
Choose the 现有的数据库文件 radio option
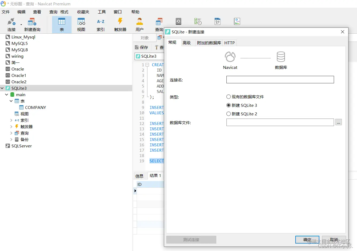229,97
